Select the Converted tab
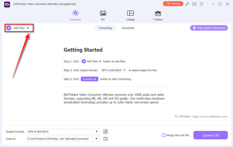The height and width of the screenshot is (147, 233). point(128,28)
